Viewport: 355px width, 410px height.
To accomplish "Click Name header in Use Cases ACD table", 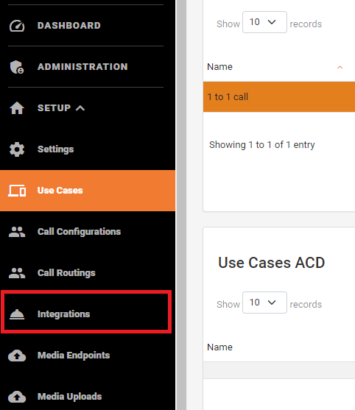I will 219,347.
